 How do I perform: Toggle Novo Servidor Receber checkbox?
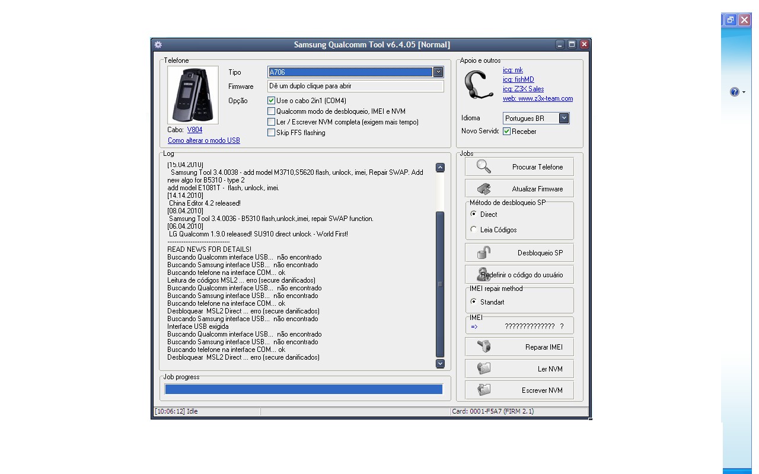506,132
